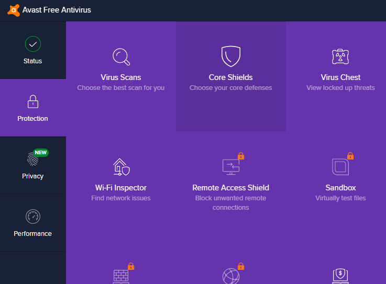Open the Performance gauge icon
Viewport: 386px width, 284px height.
click(33, 217)
